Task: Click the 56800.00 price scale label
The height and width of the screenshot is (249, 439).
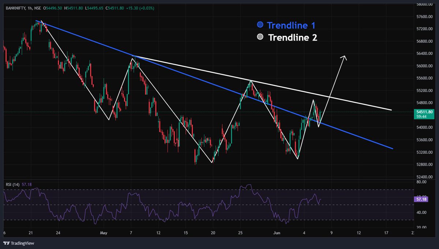Action: (x=424, y=41)
